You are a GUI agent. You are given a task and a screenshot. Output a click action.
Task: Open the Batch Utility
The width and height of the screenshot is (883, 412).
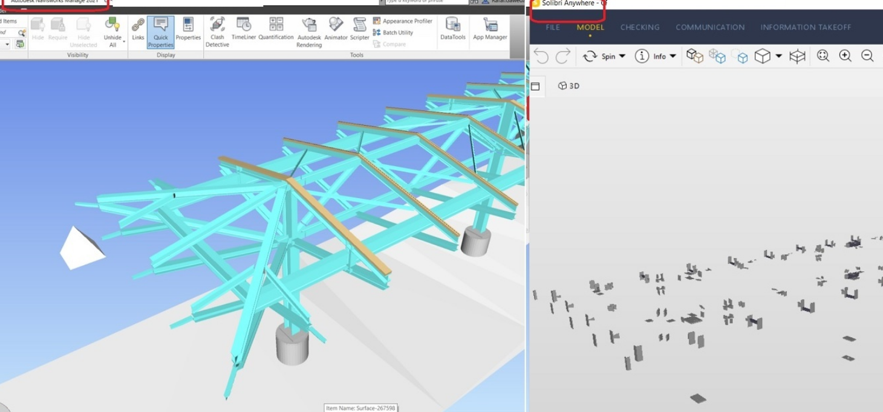pyautogui.click(x=393, y=33)
